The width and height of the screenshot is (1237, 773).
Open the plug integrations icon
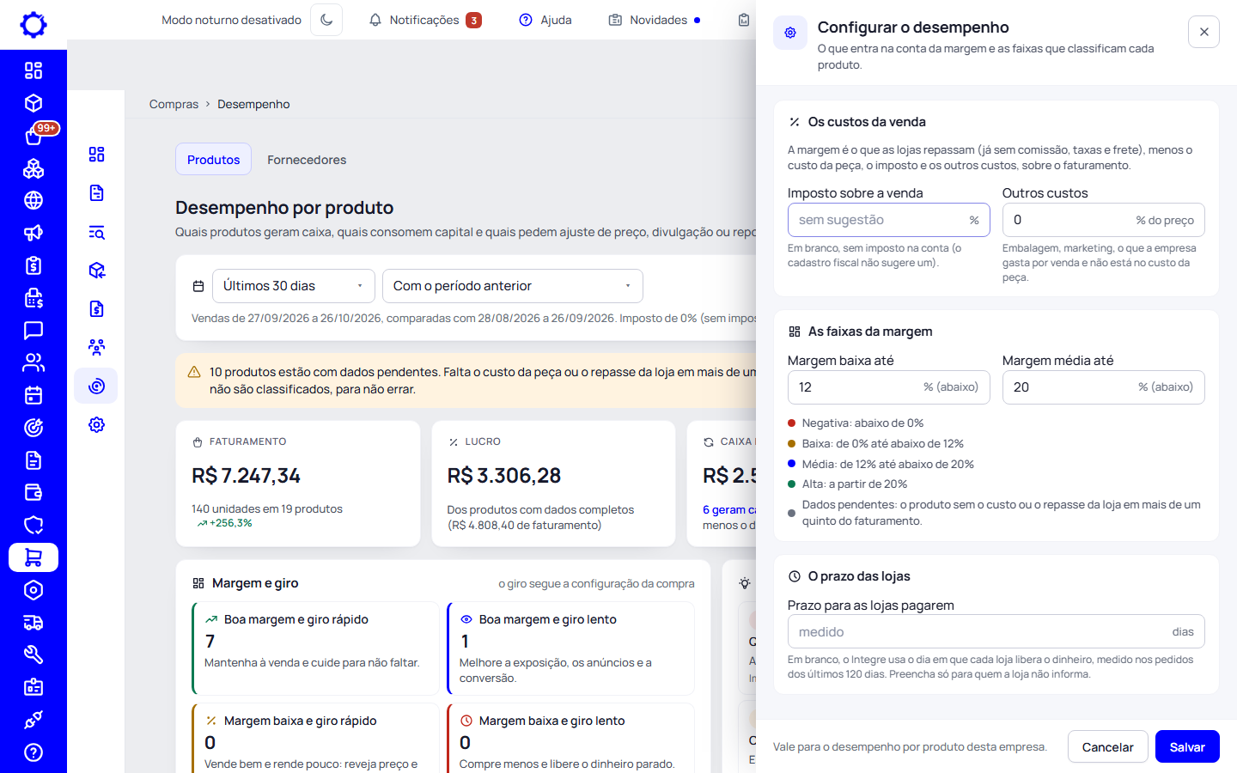pyautogui.click(x=34, y=720)
